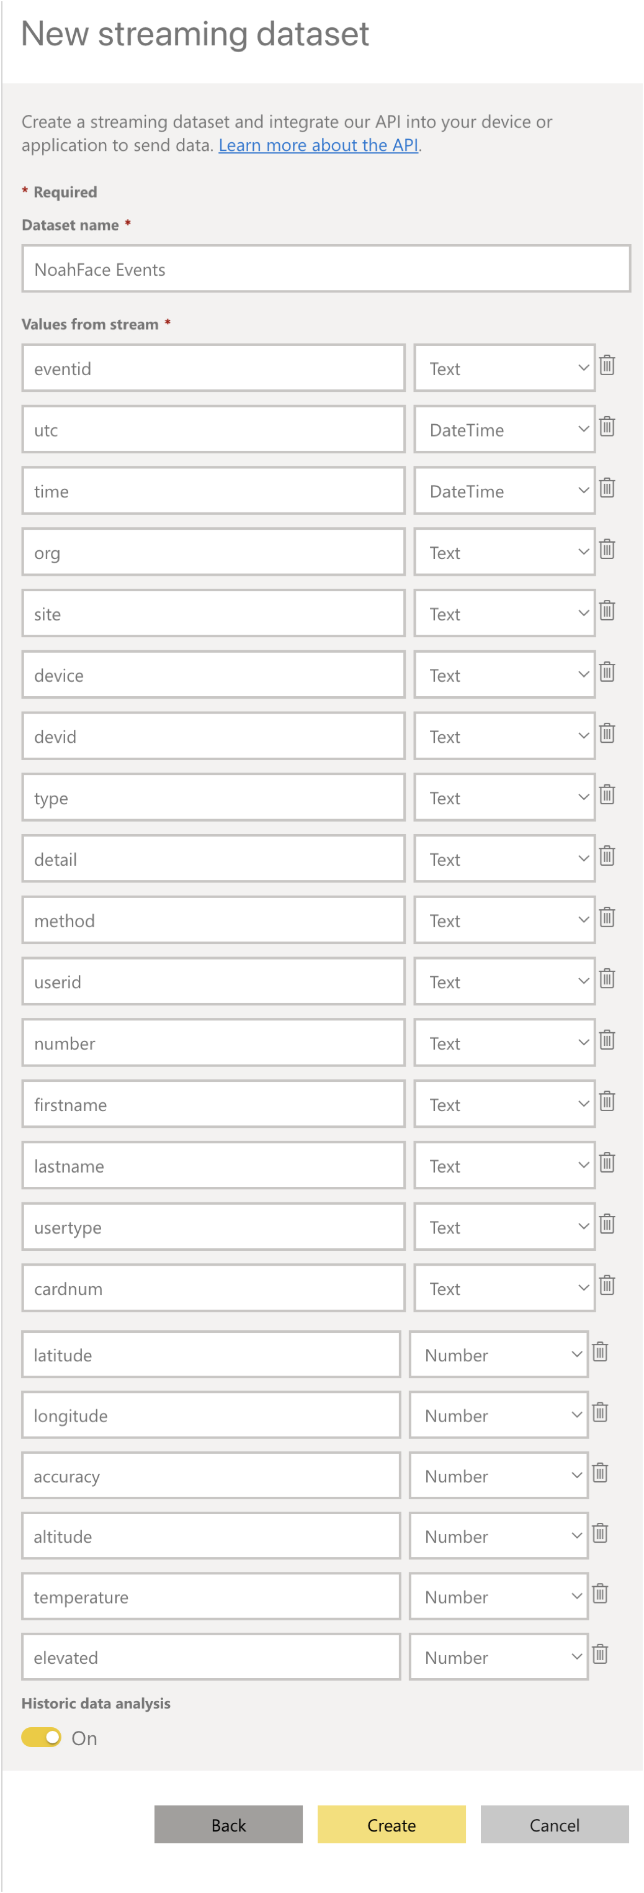Cancel the new streaming dataset

(x=555, y=1825)
